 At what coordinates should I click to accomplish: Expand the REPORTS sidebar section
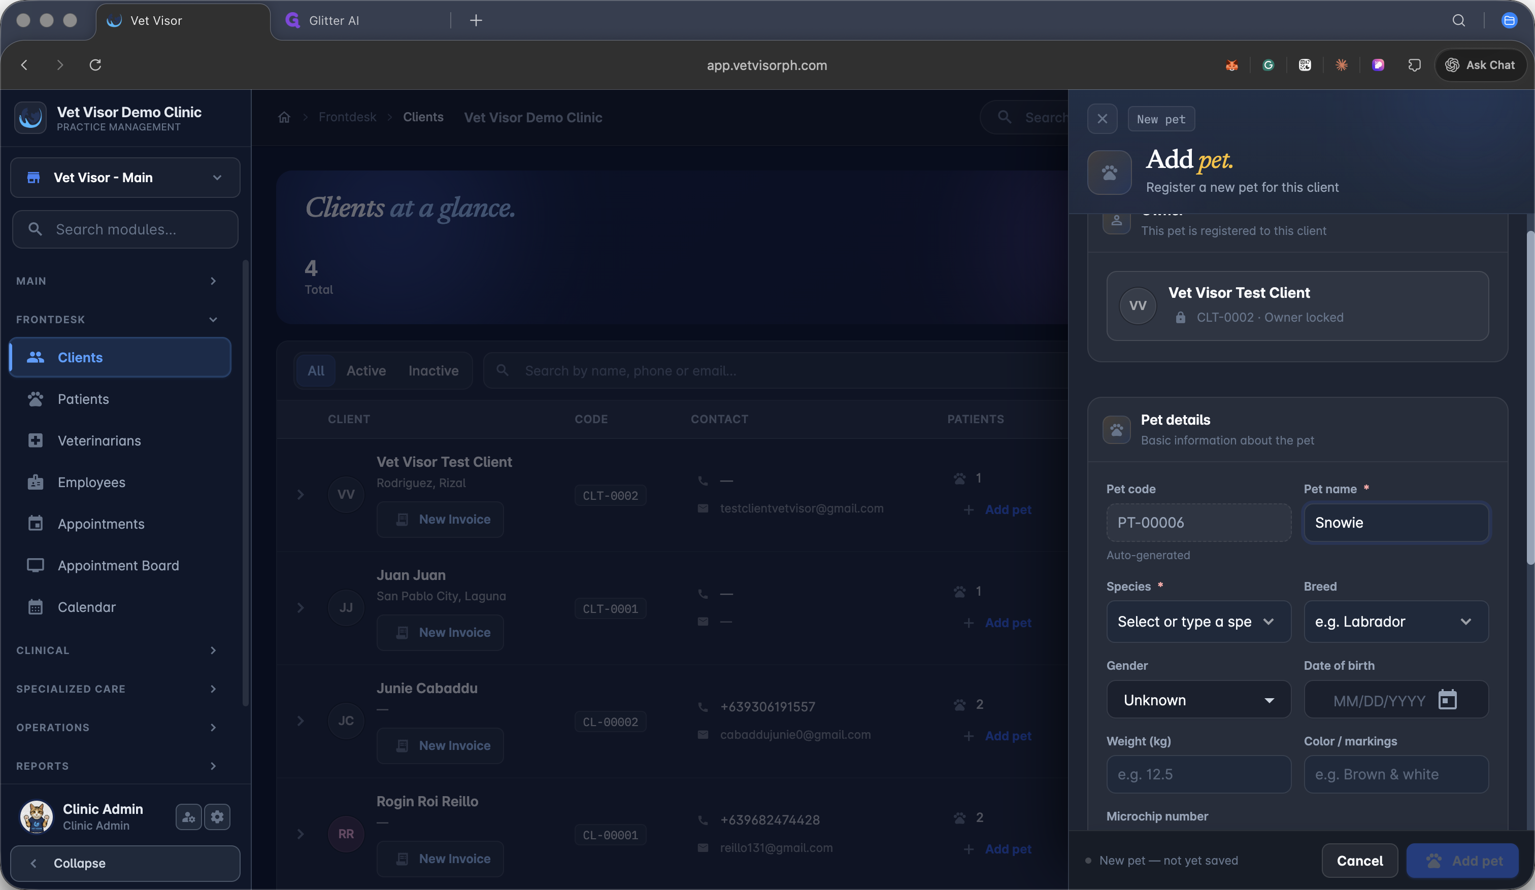point(116,766)
